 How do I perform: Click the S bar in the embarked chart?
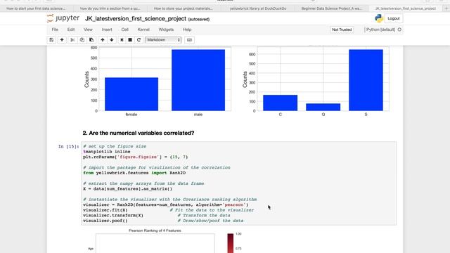click(366, 80)
